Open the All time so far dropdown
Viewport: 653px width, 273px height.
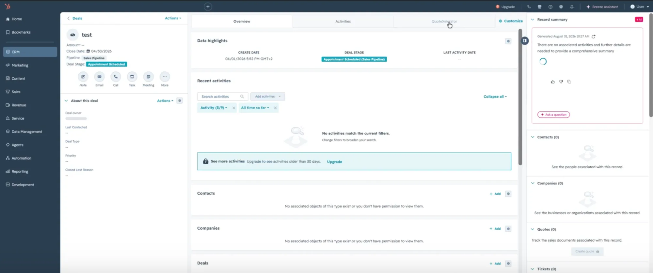255,108
